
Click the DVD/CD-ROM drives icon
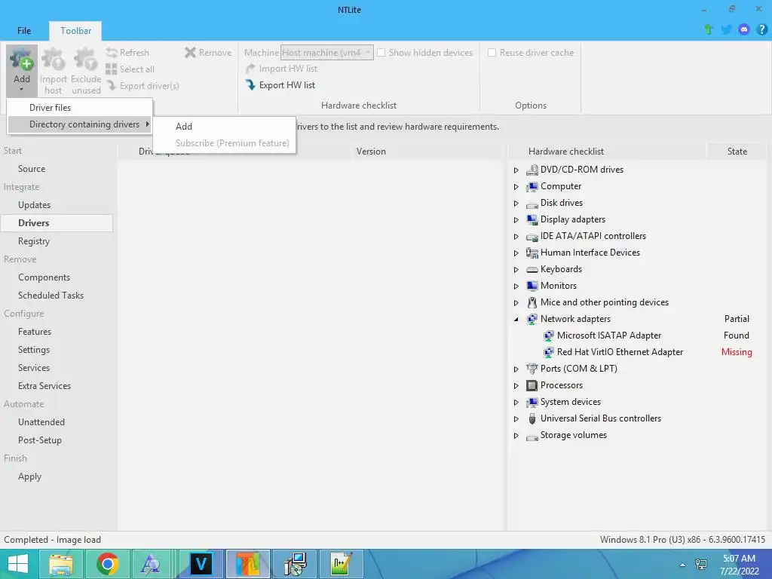point(532,170)
